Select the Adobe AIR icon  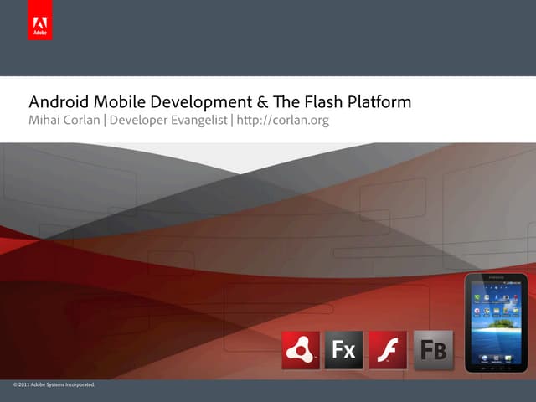pyautogui.click(x=301, y=350)
